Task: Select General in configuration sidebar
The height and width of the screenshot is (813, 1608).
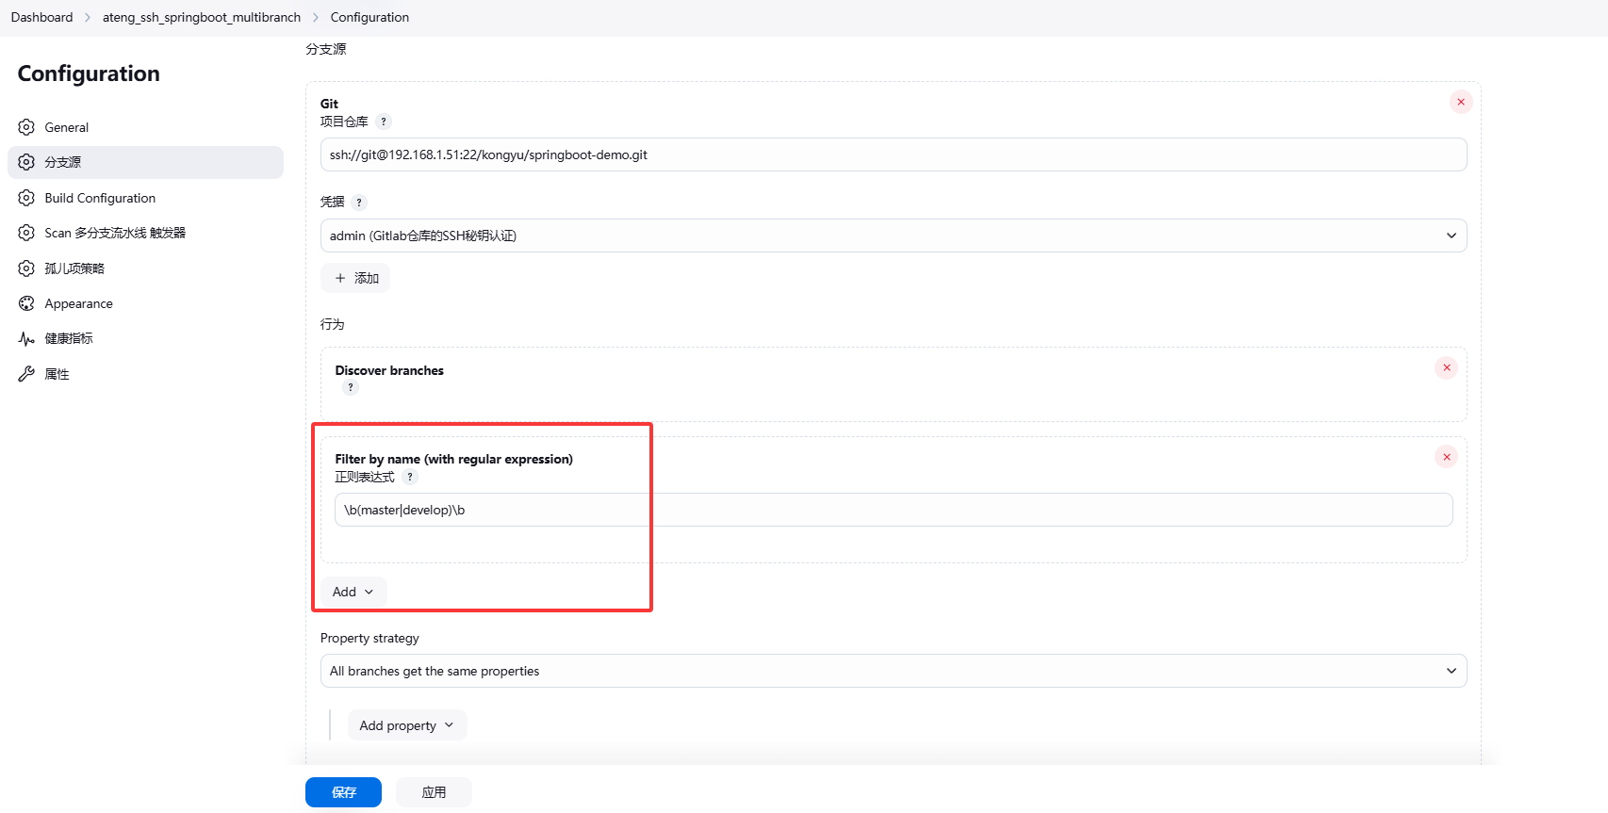Action: pos(66,127)
